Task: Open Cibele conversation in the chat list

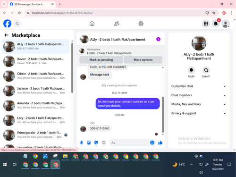Action: [35, 76]
